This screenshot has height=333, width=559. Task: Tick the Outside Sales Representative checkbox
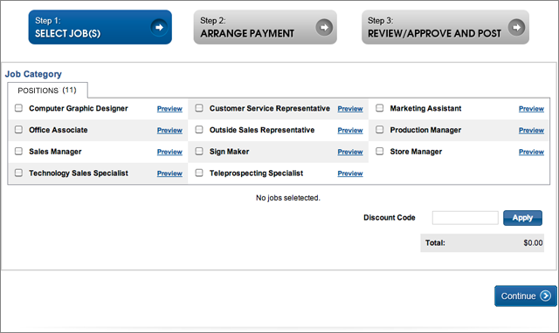[199, 130]
